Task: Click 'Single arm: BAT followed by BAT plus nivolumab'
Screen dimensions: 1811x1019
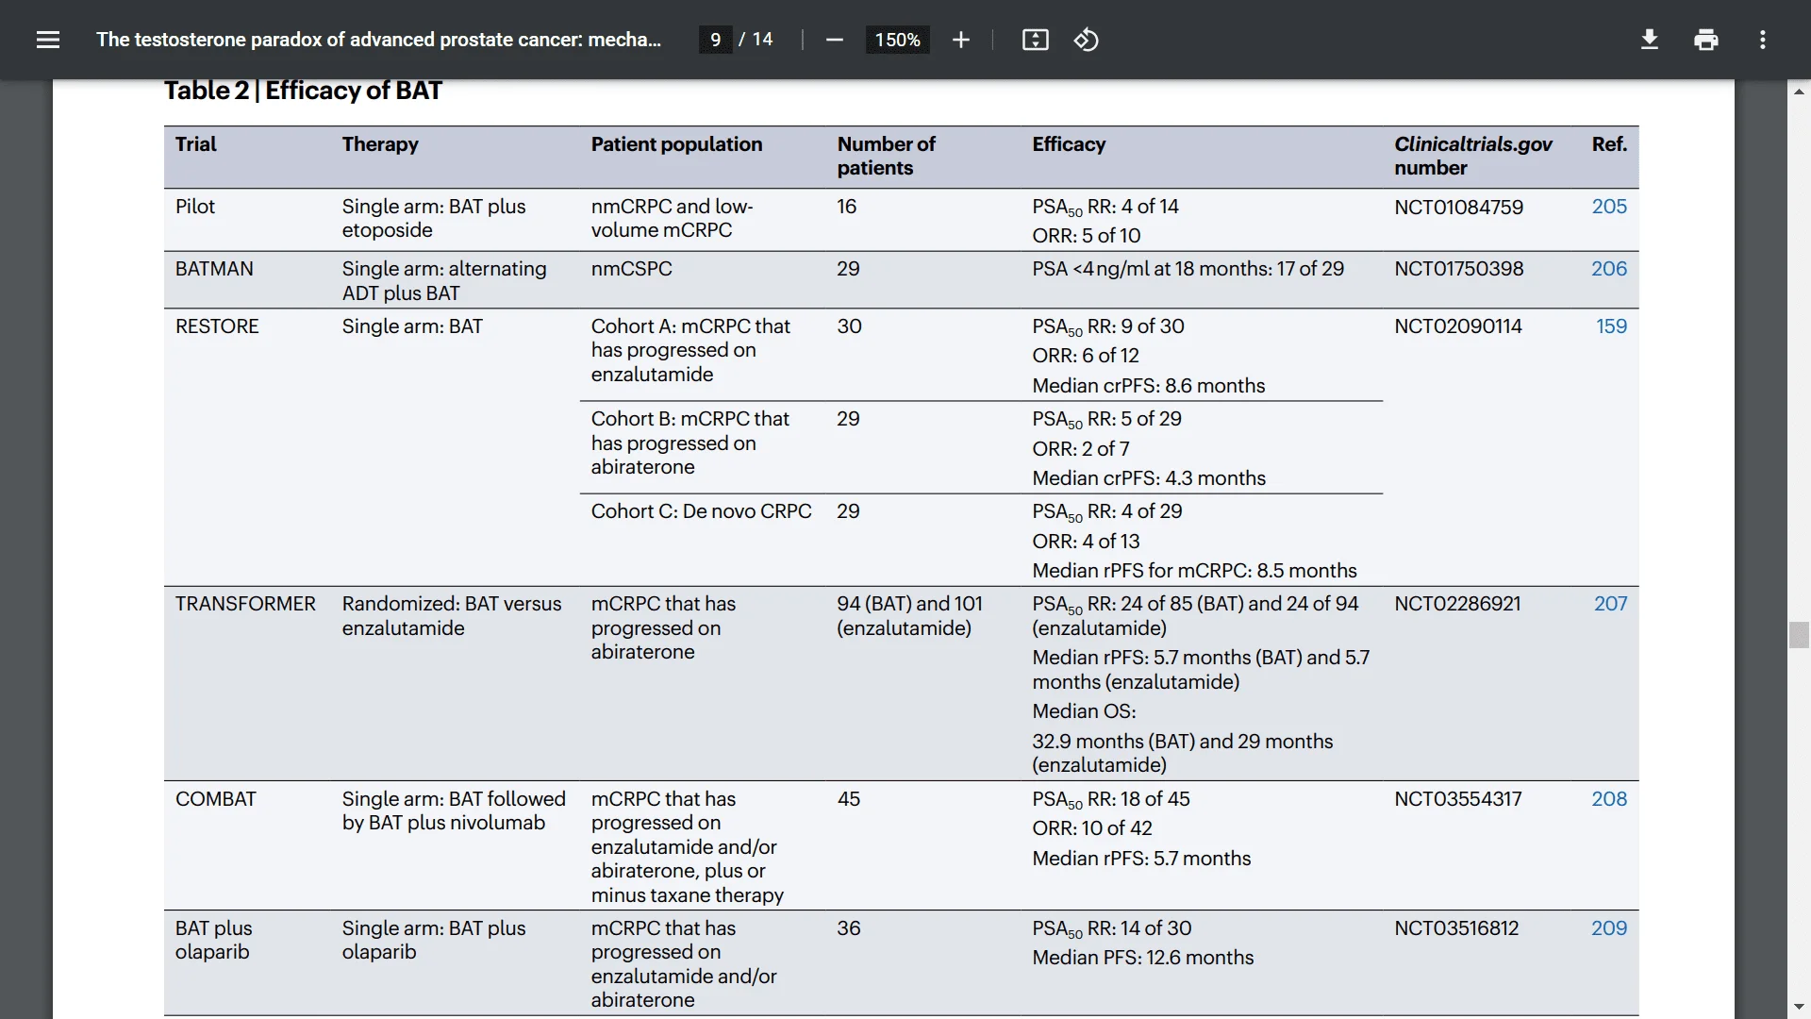Action: 454,811
